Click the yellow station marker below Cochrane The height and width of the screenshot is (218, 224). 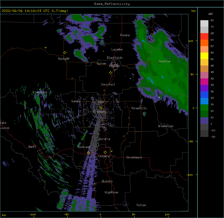click(88, 153)
